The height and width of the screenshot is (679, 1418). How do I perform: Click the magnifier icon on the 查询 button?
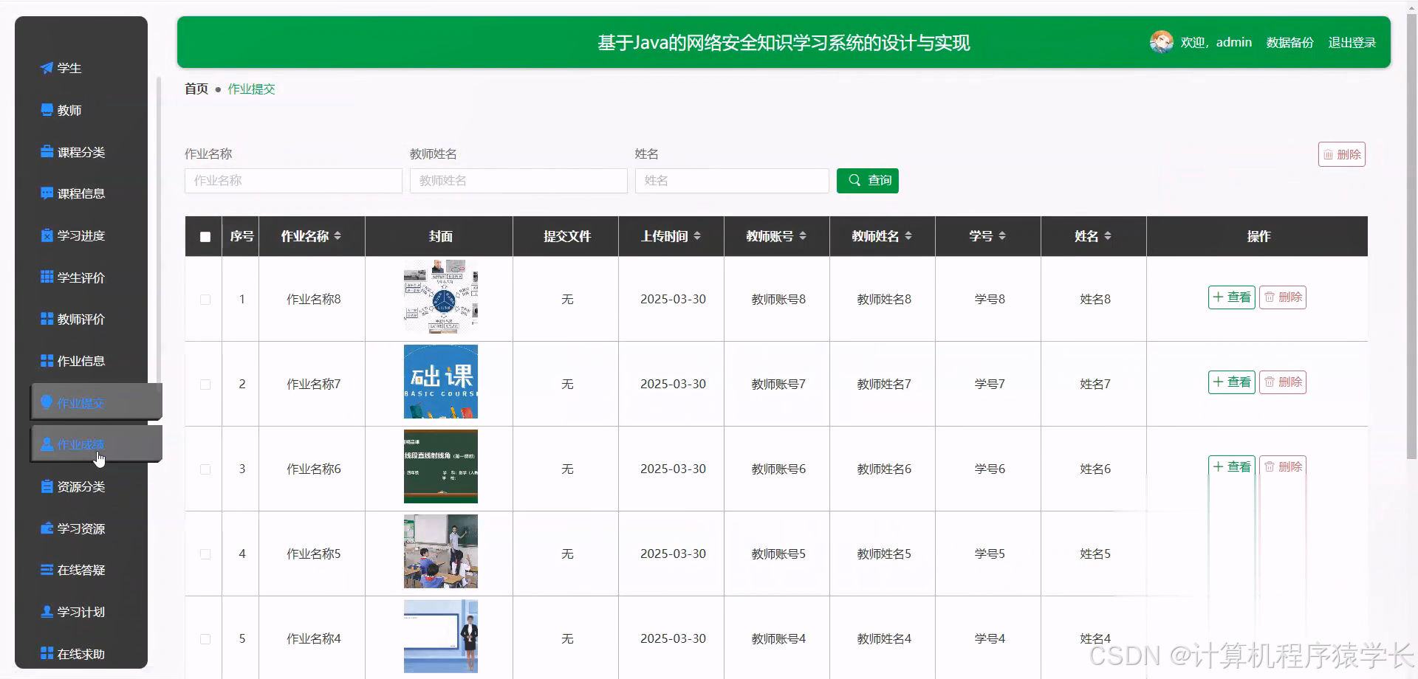tap(854, 180)
